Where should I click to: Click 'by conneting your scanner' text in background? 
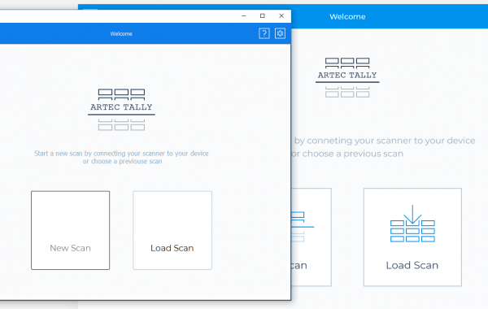(385, 141)
